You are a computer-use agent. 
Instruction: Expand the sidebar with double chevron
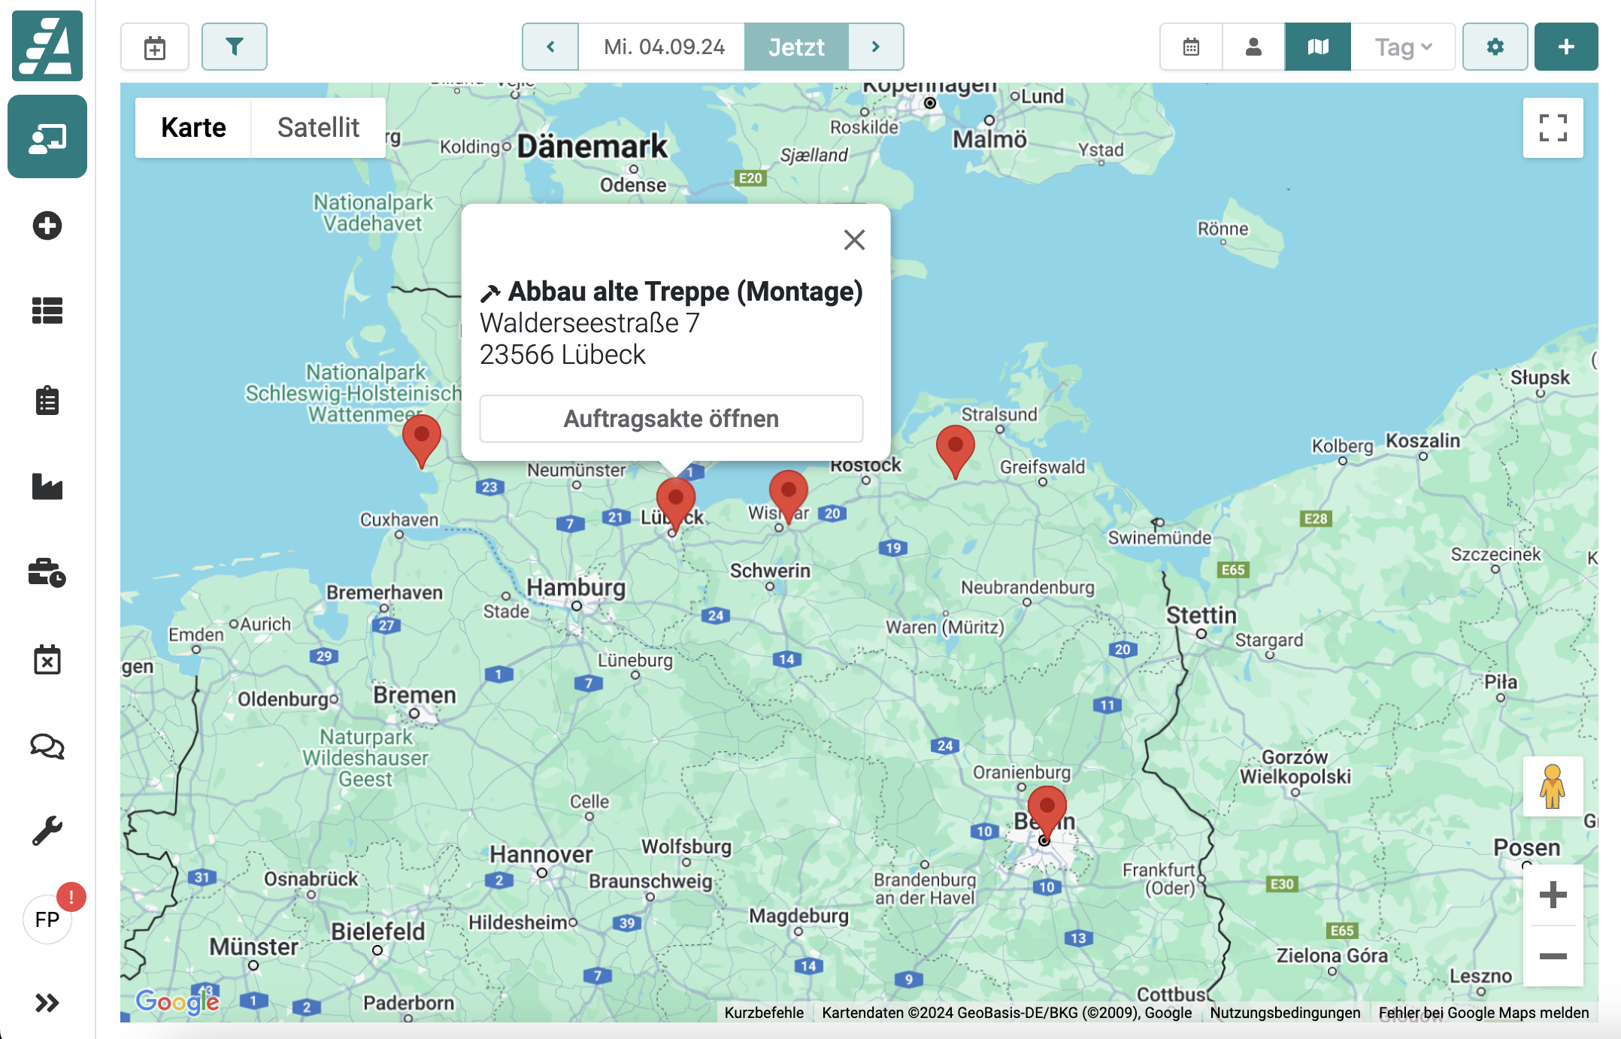47,1002
